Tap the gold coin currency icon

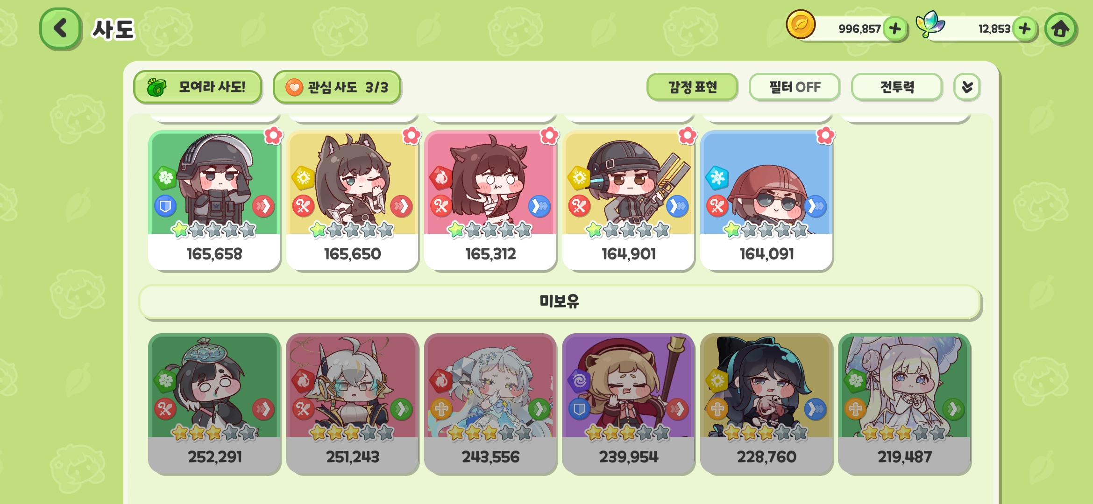click(801, 24)
